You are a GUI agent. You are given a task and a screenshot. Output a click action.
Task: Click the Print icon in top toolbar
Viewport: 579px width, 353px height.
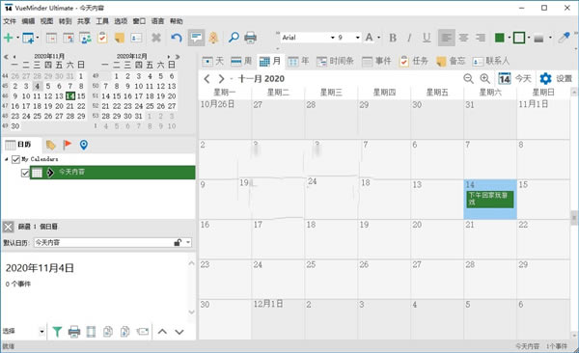(250, 38)
